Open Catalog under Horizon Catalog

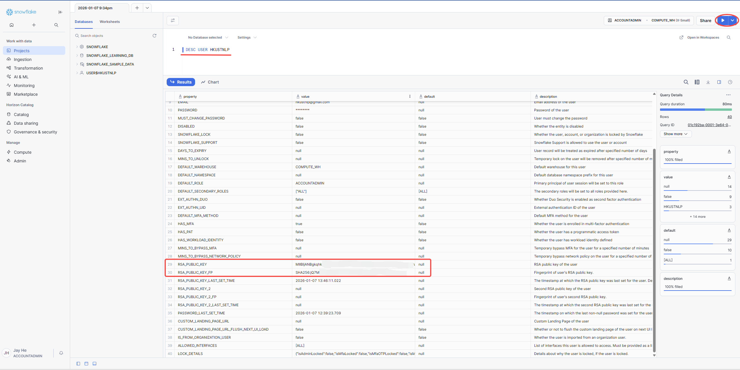(x=34, y=114)
